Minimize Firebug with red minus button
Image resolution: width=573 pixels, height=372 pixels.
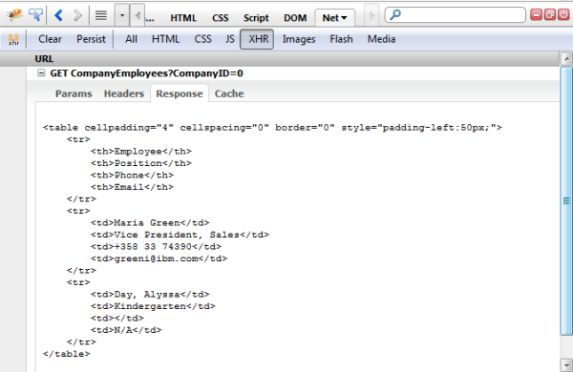tap(536, 14)
